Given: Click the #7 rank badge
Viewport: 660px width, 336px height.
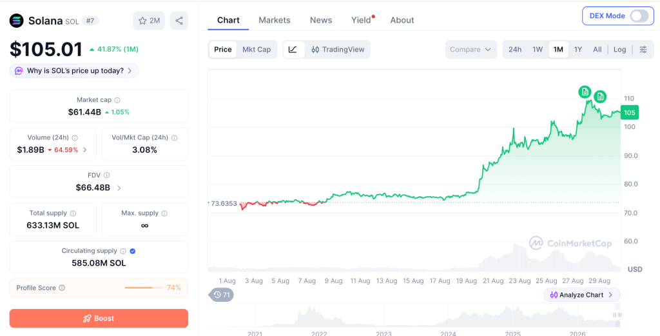Looking at the screenshot, I should (x=90, y=21).
